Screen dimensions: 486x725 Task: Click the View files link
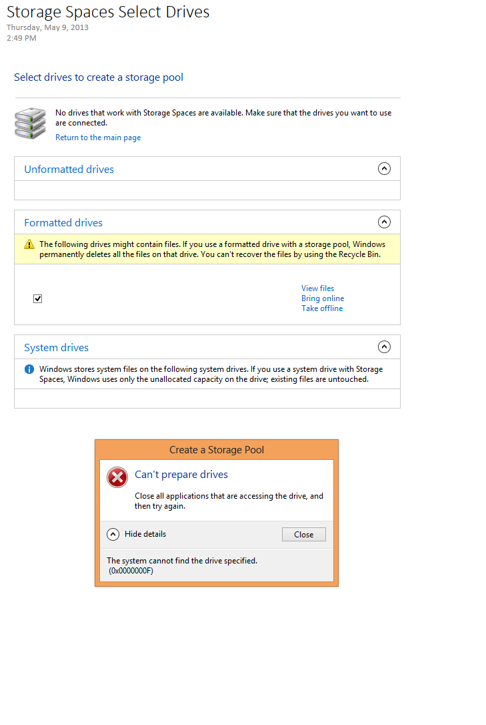(x=317, y=288)
